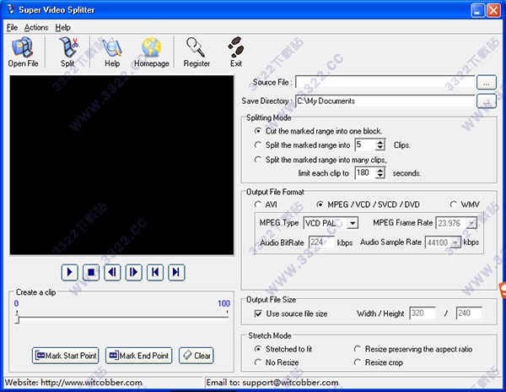Choose the WMV output format option
The width and height of the screenshot is (506, 392).
coord(455,204)
